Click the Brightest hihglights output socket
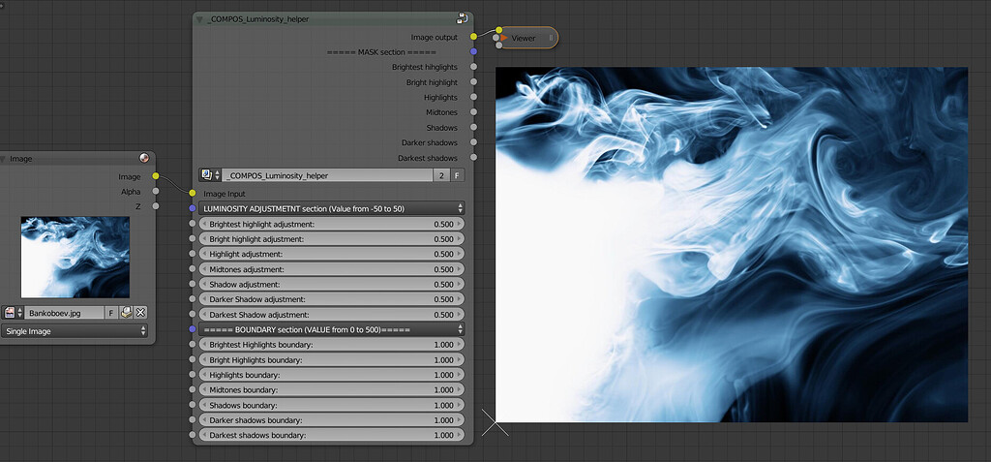 pos(473,67)
